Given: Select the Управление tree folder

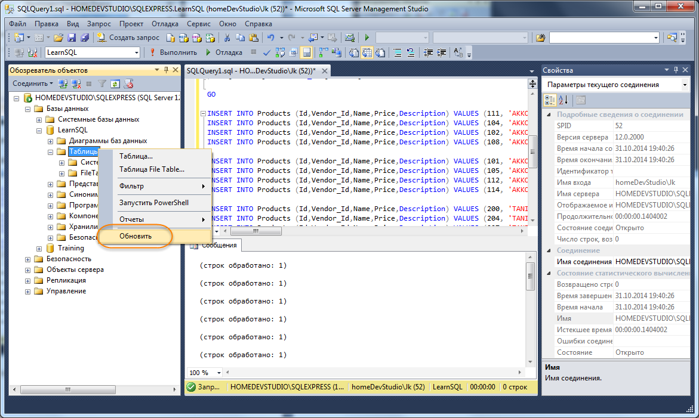Looking at the screenshot, I should 66,291.
